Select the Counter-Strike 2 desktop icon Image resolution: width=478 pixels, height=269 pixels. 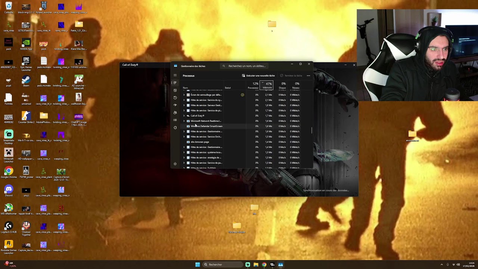[x=26, y=118]
